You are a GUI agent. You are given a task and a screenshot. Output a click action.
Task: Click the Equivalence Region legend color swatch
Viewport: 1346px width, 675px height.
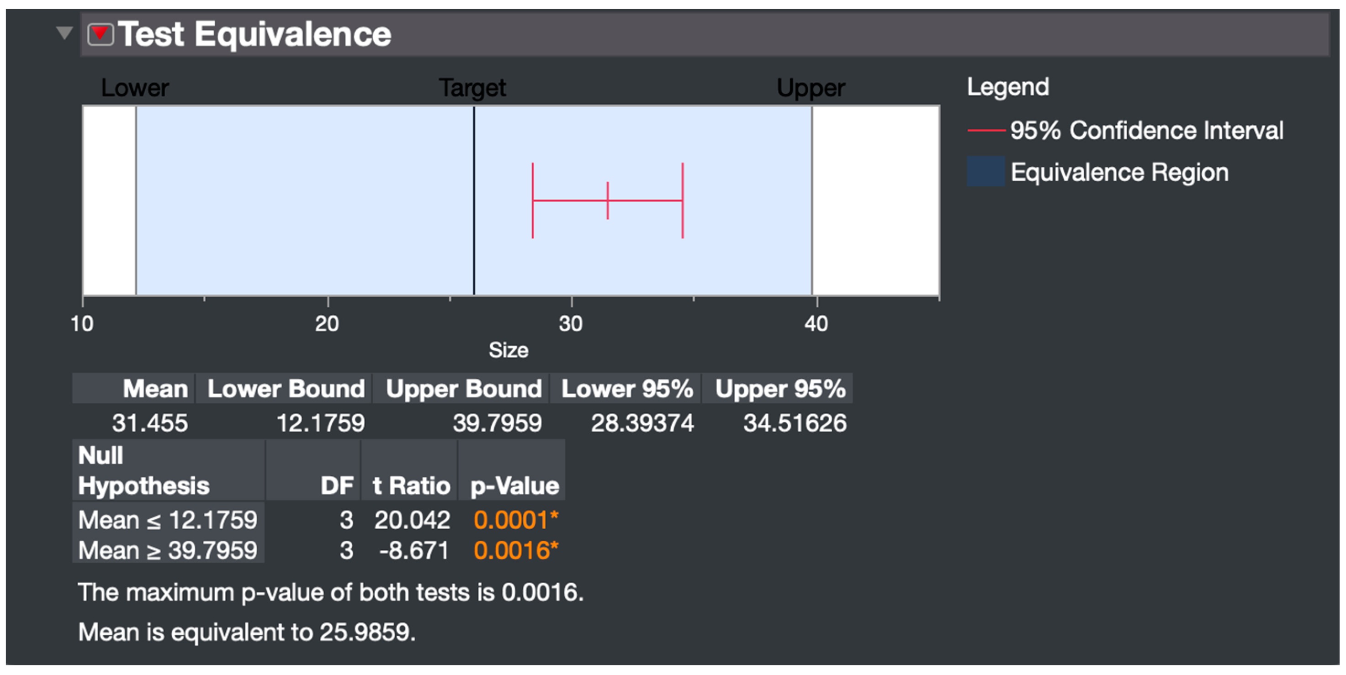(x=986, y=171)
